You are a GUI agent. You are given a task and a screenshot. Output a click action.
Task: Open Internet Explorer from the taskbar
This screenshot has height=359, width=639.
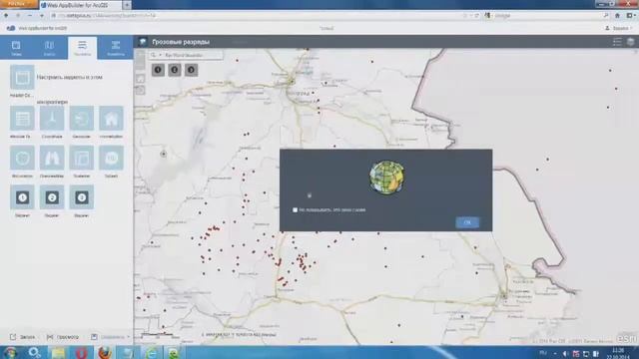151,352
